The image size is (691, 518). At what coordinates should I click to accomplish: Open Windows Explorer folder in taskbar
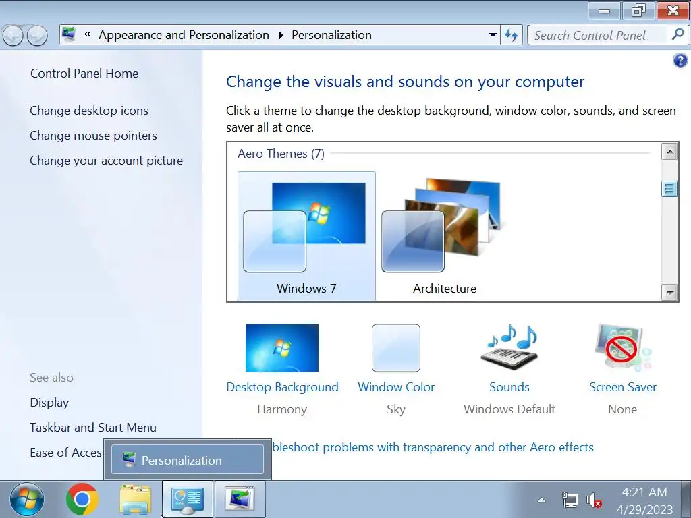pos(135,500)
